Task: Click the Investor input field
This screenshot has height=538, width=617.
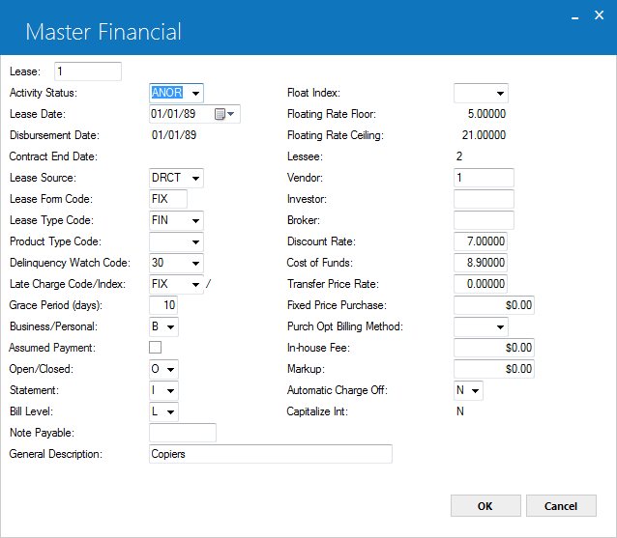Action: coord(484,199)
